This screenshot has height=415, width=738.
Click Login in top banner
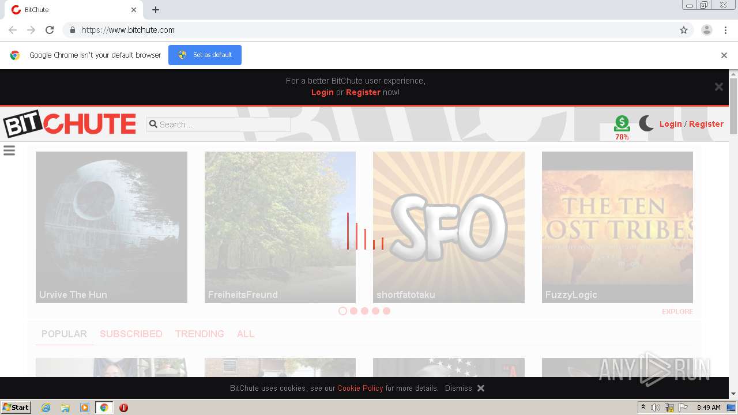322,92
